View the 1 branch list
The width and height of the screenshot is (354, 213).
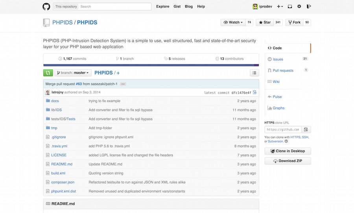pos(125,59)
